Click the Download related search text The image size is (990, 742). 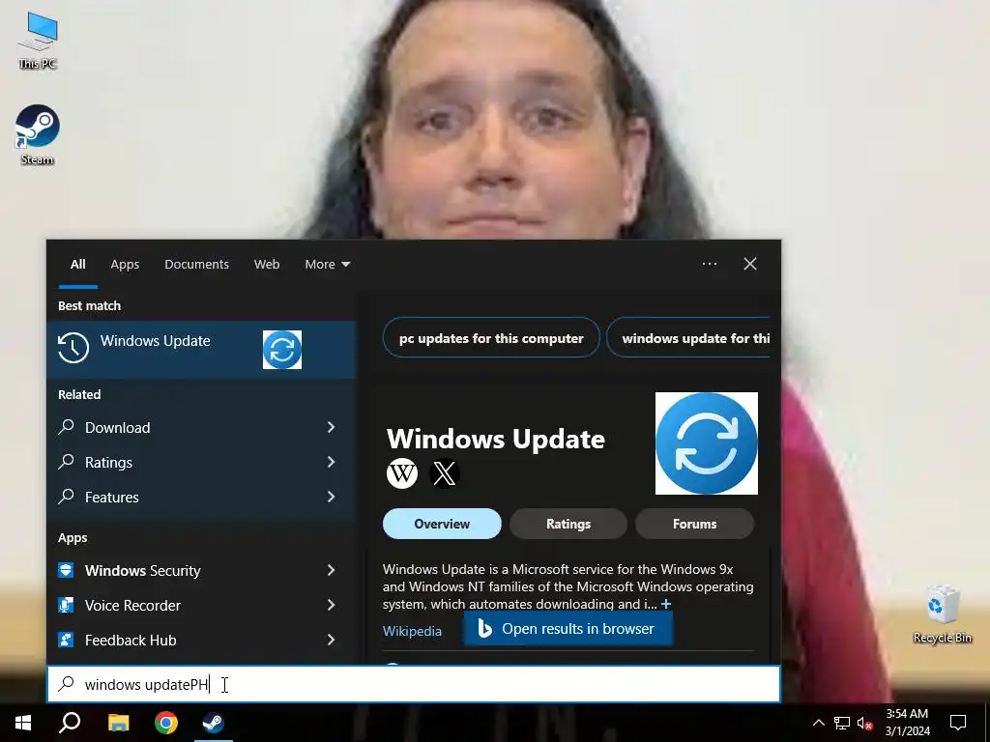click(x=117, y=428)
